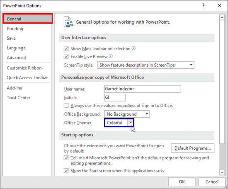Screen dimensions: 228x189
Task: Click the 'Office Theme:' label
Action: coord(78,123)
